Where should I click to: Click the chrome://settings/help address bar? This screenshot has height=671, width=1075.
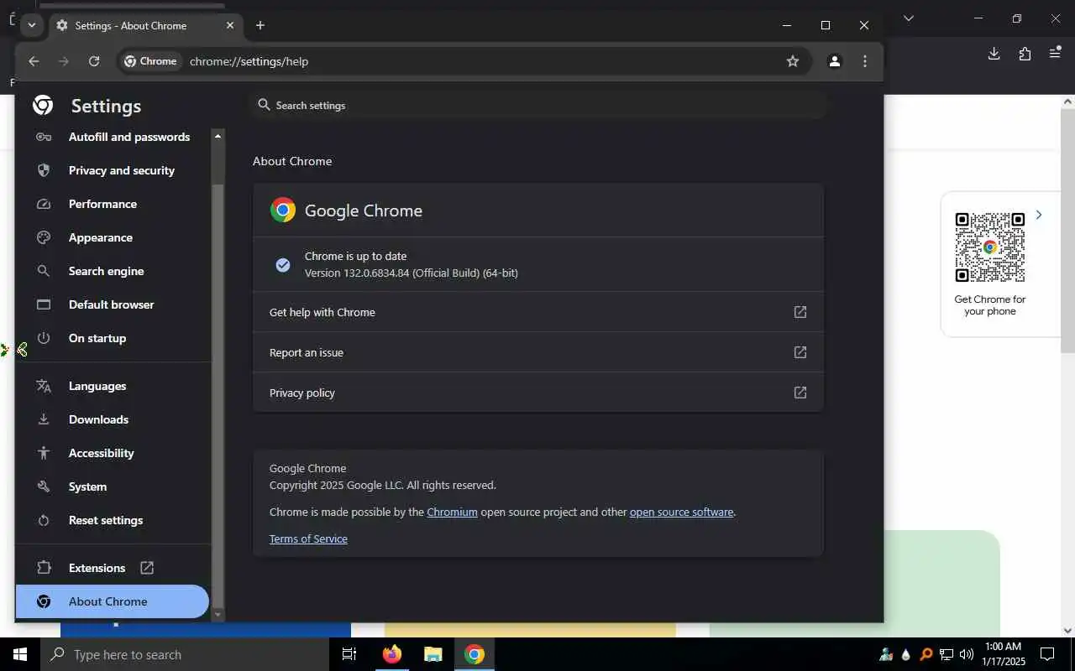click(x=249, y=61)
